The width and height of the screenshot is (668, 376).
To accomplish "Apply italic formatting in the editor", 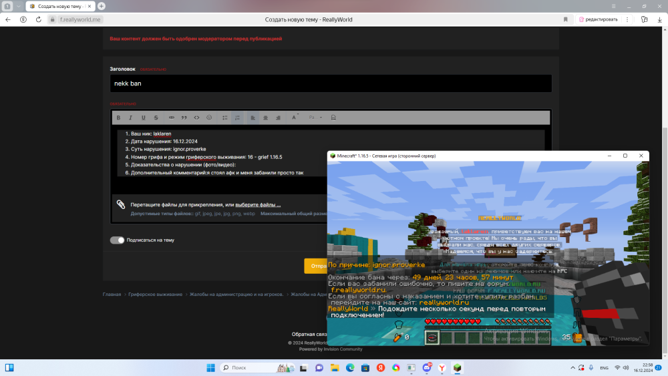I will [131, 118].
